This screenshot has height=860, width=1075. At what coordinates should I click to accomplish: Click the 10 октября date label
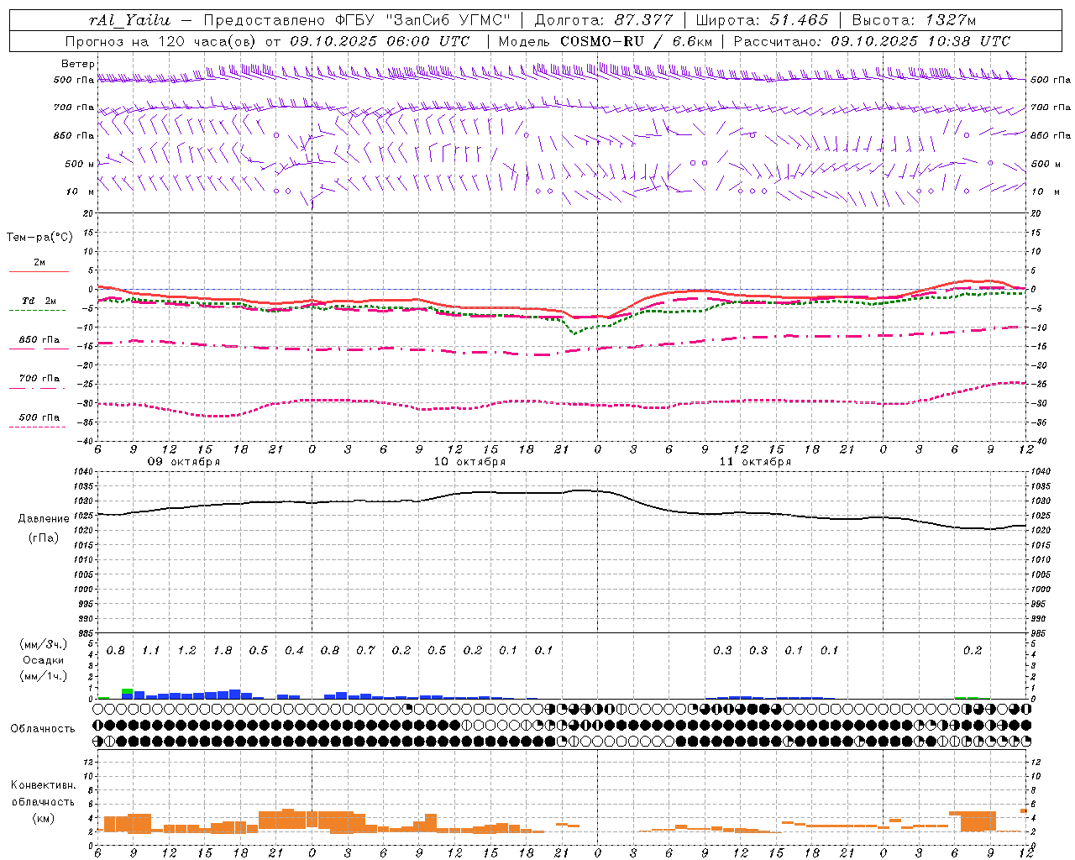pyautogui.click(x=469, y=462)
